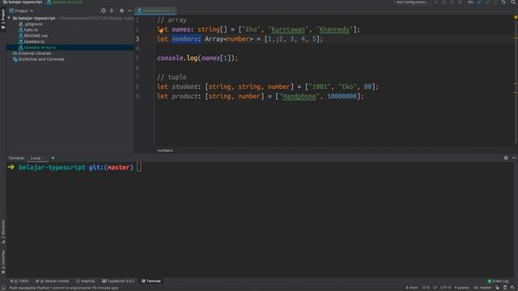Viewport: 518px width, 291px height.
Task: Click the blue Git update project arrow icon
Action: pyautogui.click(x=479, y=2)
